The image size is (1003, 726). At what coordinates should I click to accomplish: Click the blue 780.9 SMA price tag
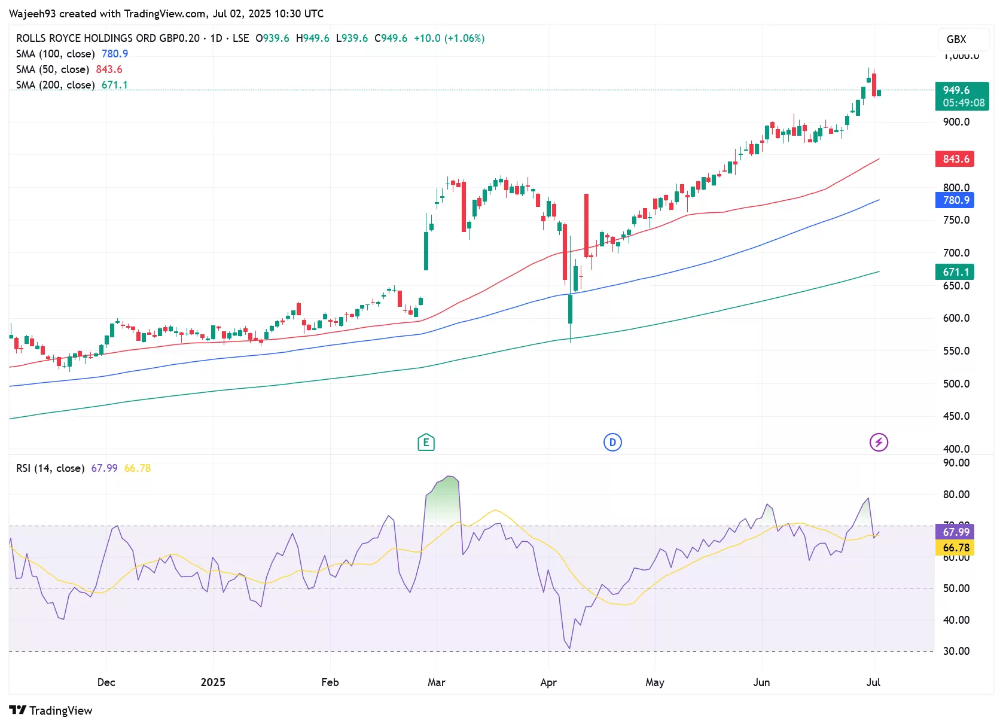click(955, 200)
